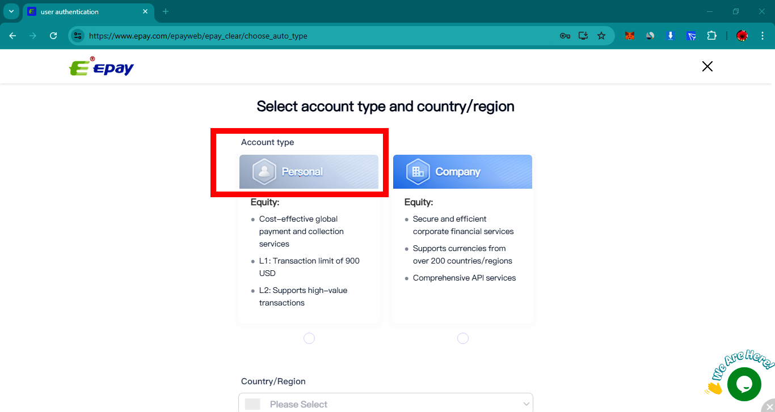
Task: Switch to the user authentication tab
Action: pyautogui.click(x=85, y=11)
